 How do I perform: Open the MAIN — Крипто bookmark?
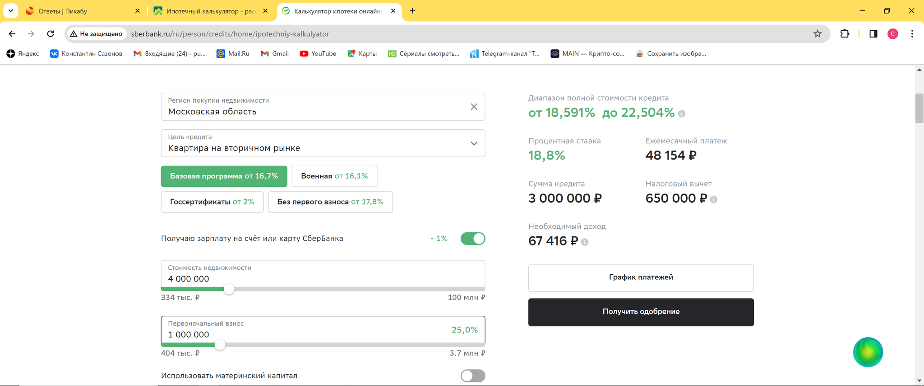pyautogui.click(x=588, y=54)
